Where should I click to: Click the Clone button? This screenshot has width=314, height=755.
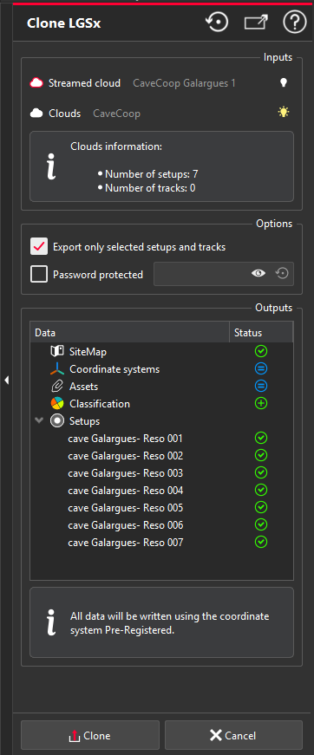90,736
